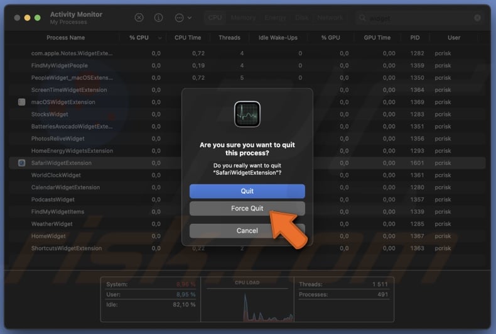Click the green zoom window button
Viewport: 496px width, 334px height.
click(x=37, y=18)
